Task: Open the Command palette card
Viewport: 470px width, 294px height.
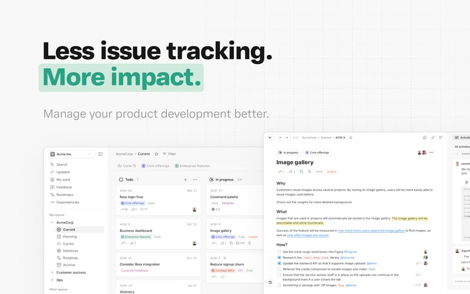Action: click(235, 200)
